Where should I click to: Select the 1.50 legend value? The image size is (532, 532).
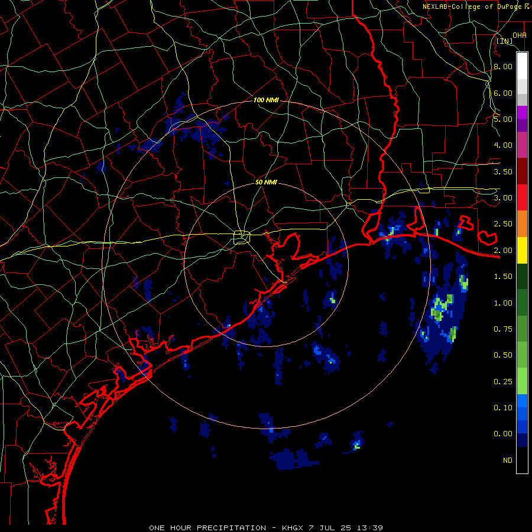(x=503, y=277)
